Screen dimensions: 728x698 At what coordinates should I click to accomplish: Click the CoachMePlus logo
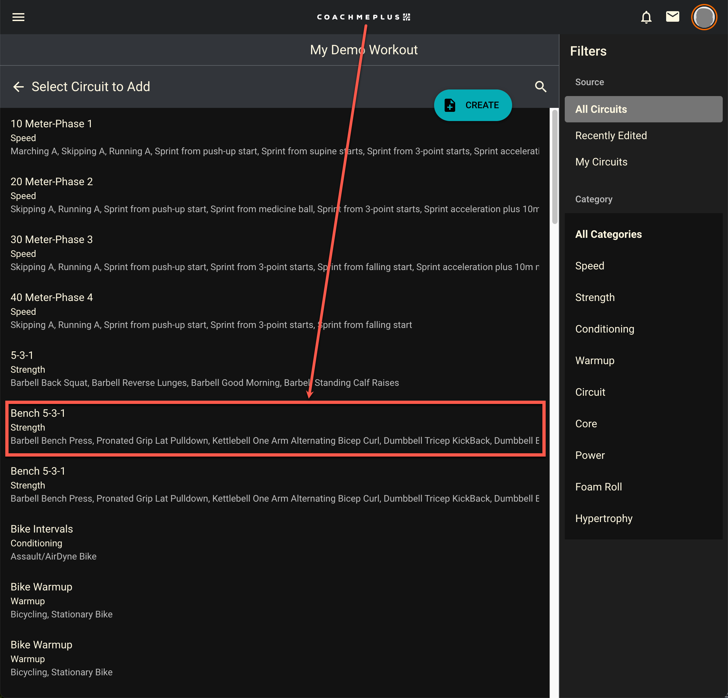(363, 17)
